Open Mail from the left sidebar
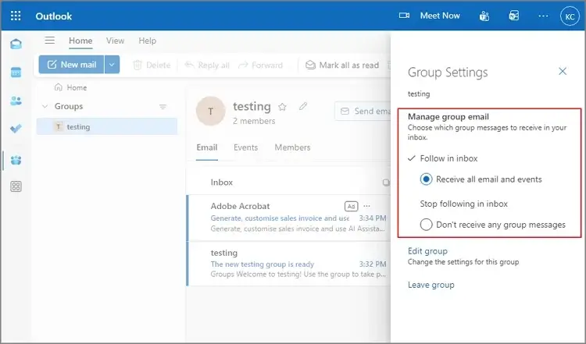The width and height of the screenshot is (586, 344). coord(16,44)
